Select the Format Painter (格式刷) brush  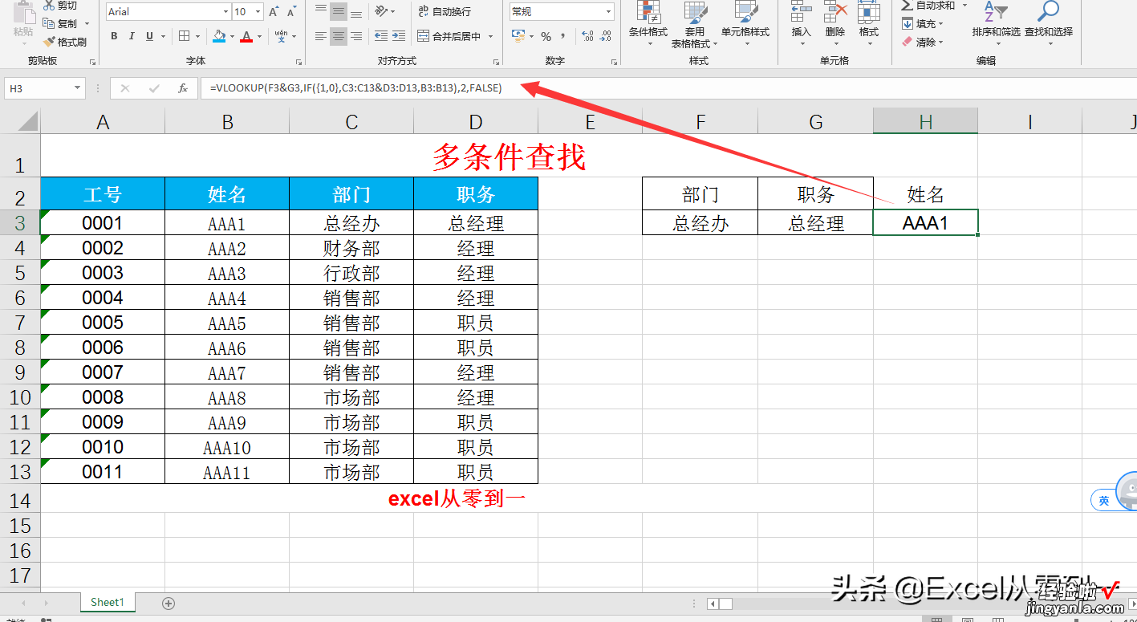(x=50, y=42)
